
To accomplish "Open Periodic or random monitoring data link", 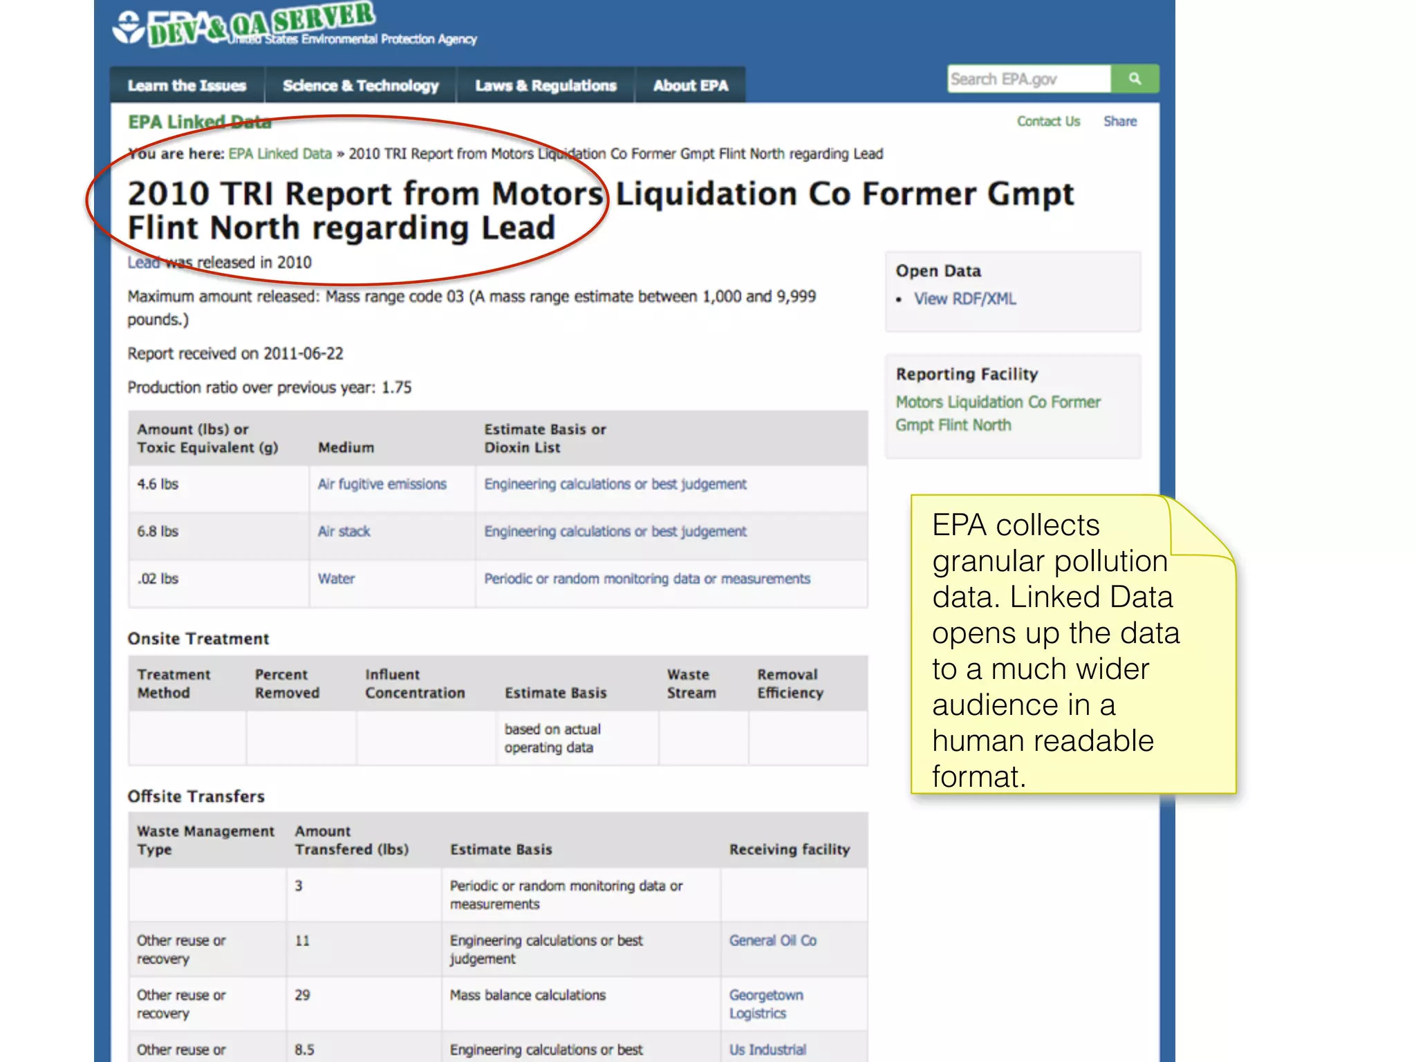I will click(x=647, y=578).
